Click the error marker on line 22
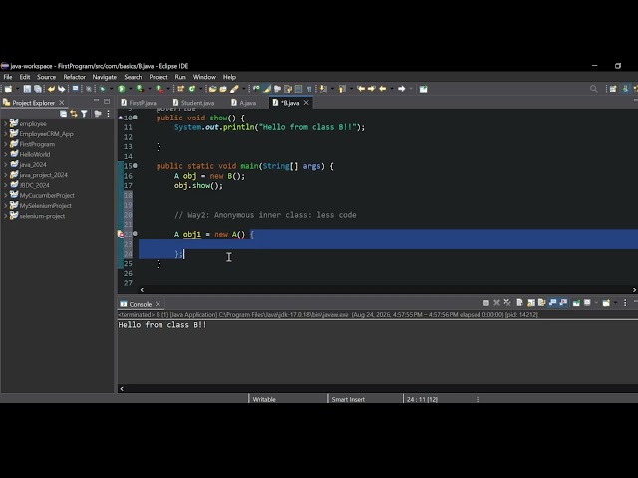The width and height of the screenshot is (638, 478). pyautogui.click(x=121, y=234)
